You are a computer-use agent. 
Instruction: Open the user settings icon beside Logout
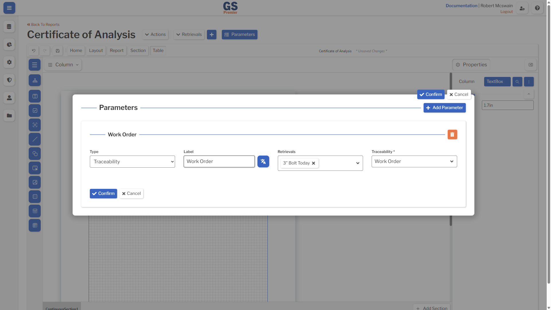522,8
